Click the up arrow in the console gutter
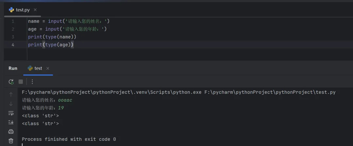The width and height of the screenshot is (353, 146). click(11, 94)
